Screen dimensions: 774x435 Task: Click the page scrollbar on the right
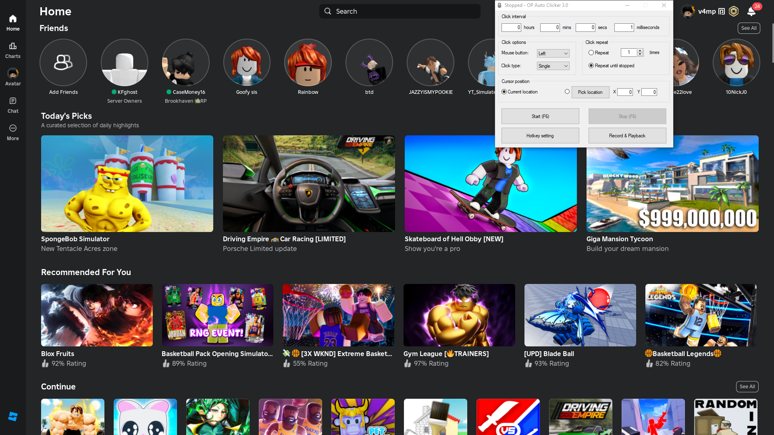point(772,43)
